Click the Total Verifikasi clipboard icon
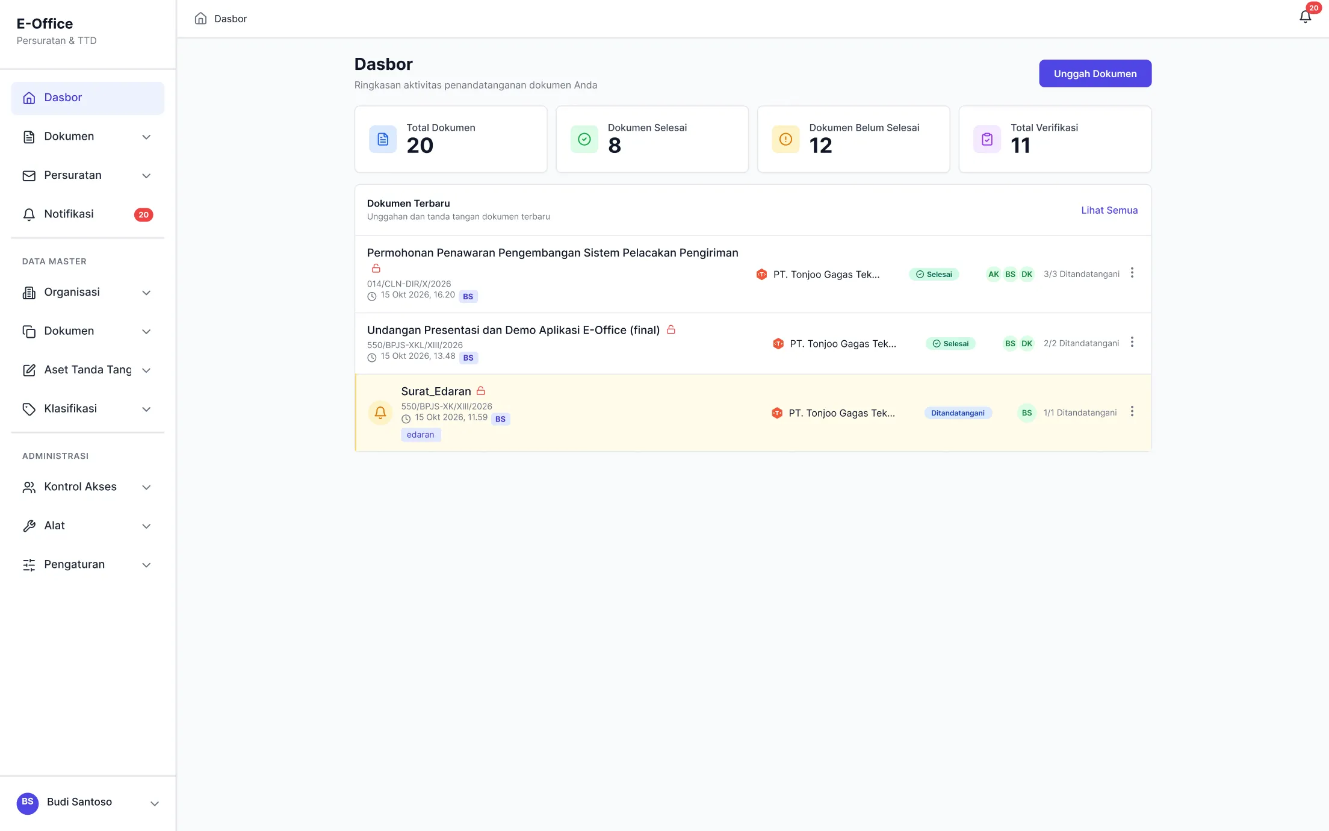 tap(987, 139)
